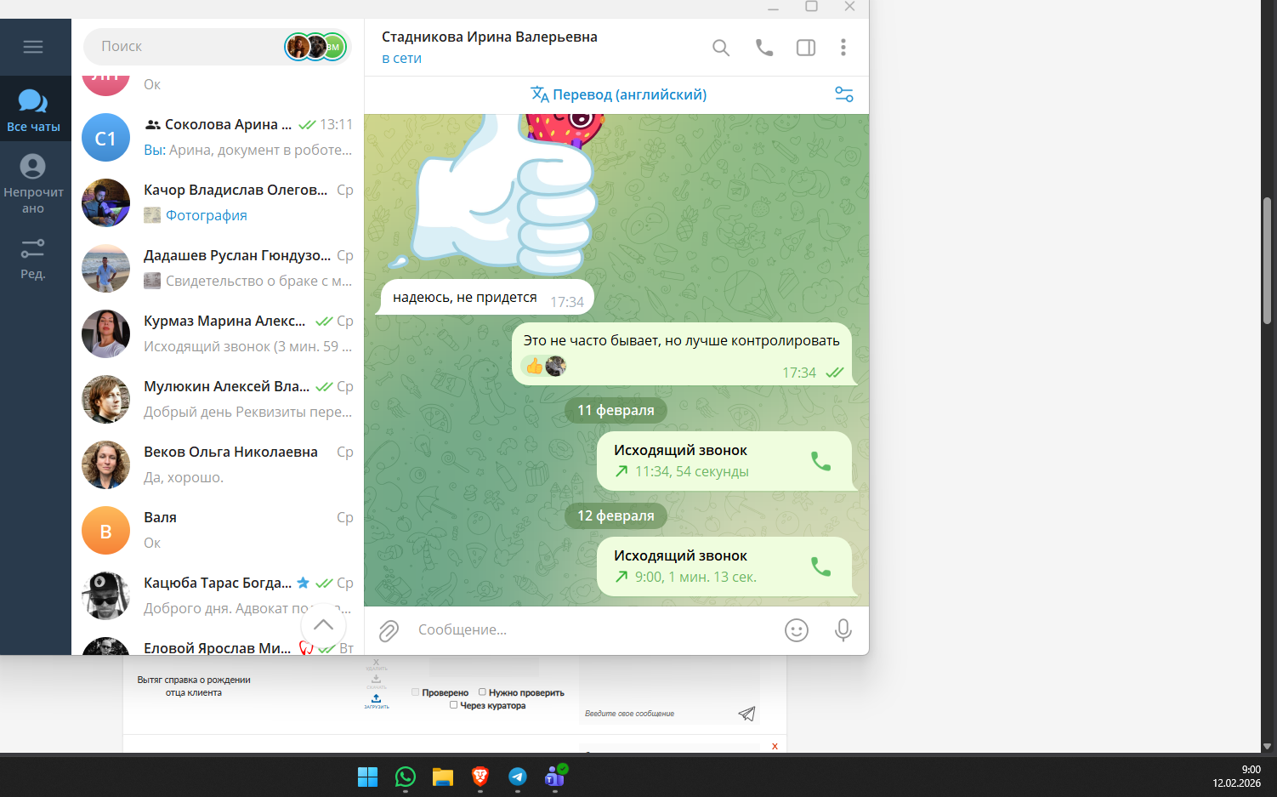This screenshot has width=1277, height=797.
Task: Open Веков Ольга Николаевна chat
Action: coord(218,464)
